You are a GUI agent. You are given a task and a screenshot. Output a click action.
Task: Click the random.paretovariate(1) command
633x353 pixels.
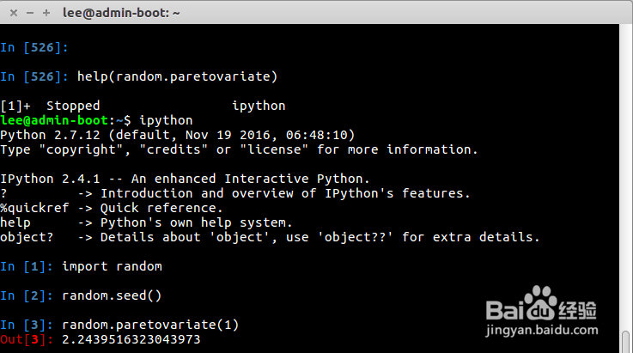(149, 325)
